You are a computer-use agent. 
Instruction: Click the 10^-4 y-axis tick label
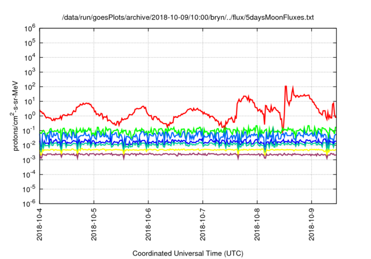(29, 175)
